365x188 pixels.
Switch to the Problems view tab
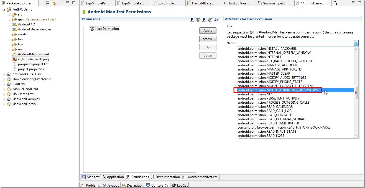tap(90, 185)
